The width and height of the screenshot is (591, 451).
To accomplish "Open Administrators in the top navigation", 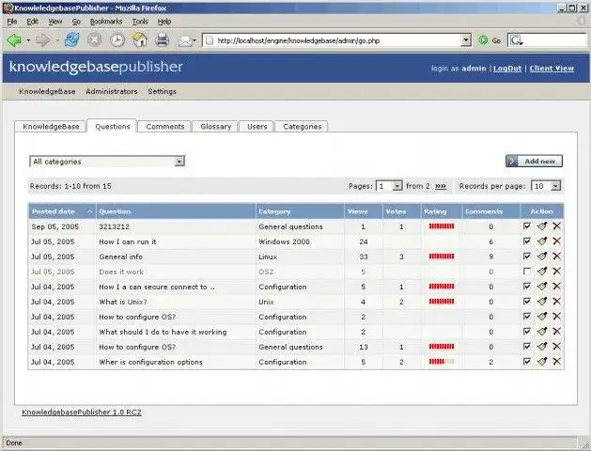I will (x=112, y=91).
